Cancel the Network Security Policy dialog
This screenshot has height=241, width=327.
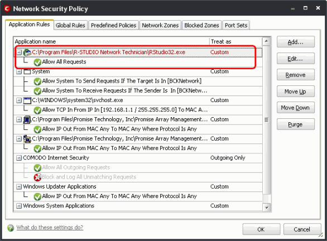point(302,229)
